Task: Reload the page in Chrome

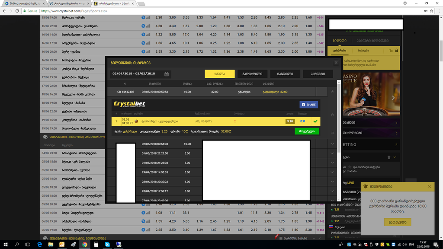Action: coord(17,11)
